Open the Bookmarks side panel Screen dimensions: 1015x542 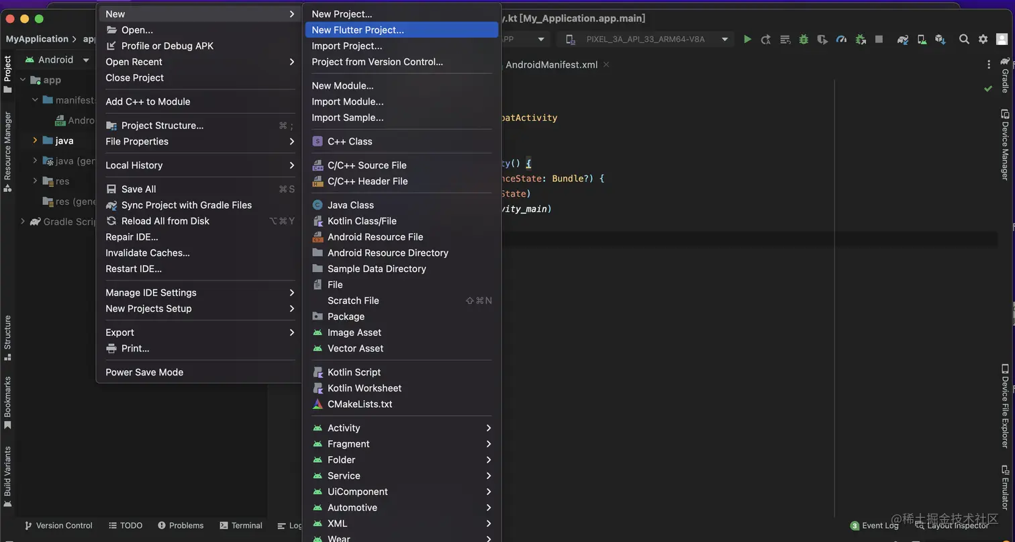(x=7, y=402)
